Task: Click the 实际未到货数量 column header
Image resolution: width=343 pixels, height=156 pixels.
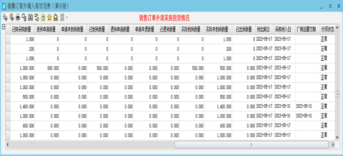Action: coord(218,29)
